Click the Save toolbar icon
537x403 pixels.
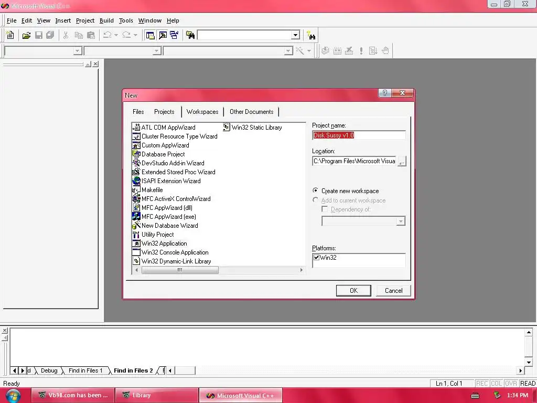(39, 35)
